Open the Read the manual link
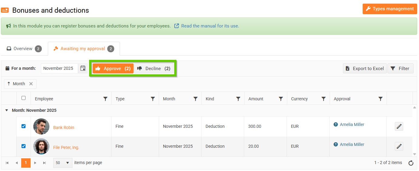Viewport: 419px width, 171px height. click(x=210, y=26)
